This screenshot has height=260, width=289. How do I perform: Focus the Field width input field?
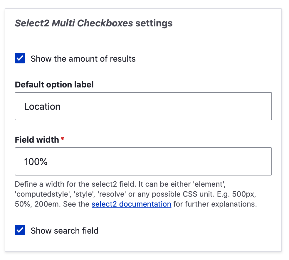(x=143, y=161)
